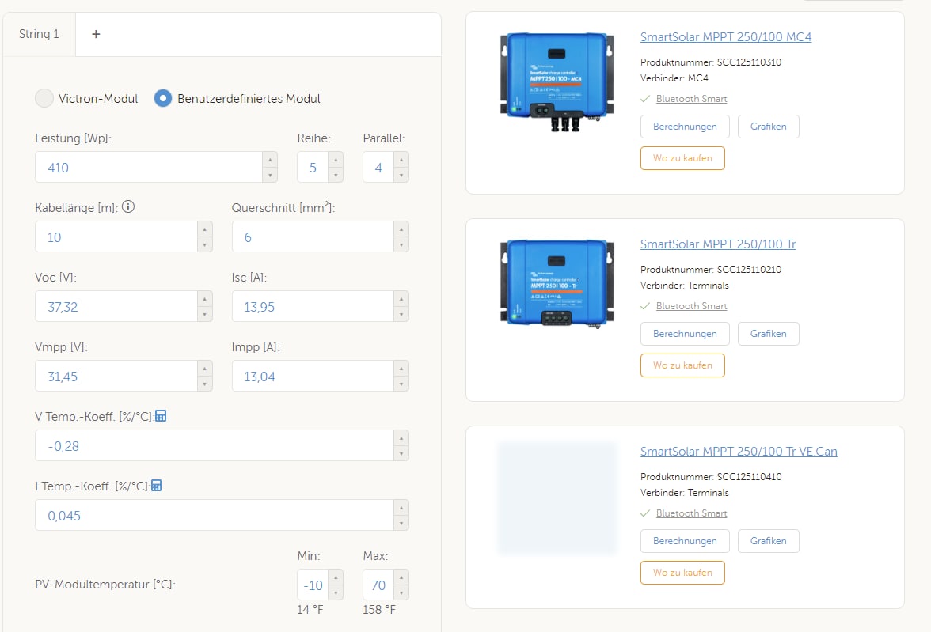Show Berechnungen for the Tr VE.Can model
The height and width of the screenshot is (632, 931).
685,540
